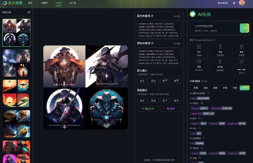The width and height of the screenshot is (253, 163).
Task: Select the 1:2 size option
Action: click(x=220, y=51)
